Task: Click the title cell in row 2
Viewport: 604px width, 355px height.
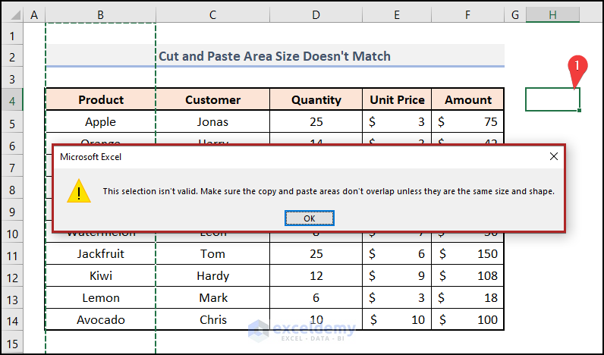Action: pos(275,56)
